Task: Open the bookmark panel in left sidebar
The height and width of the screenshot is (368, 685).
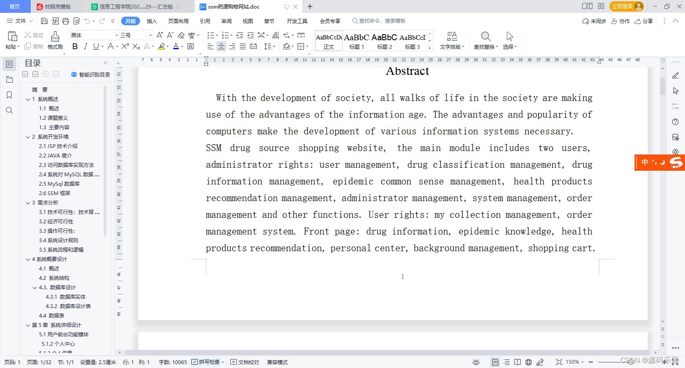Action: click(x=9, y=95)
